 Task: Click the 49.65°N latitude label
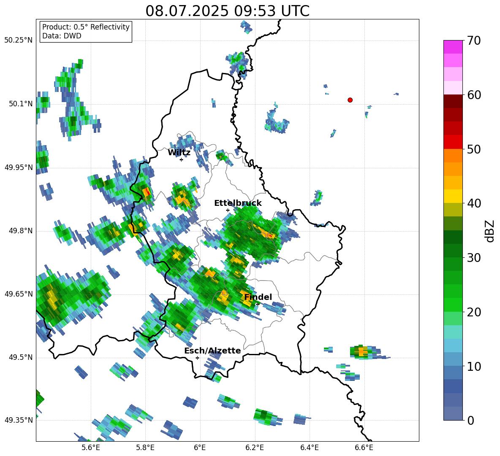click(x=19, y=294)
